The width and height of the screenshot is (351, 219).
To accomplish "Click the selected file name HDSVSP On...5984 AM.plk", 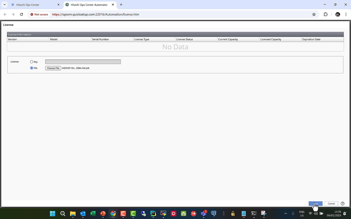I will [76, 68].
